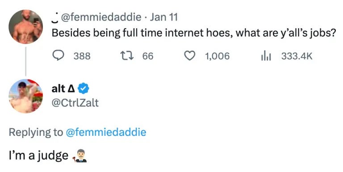Open the original tweet about jobs

(x=193, y=33)
